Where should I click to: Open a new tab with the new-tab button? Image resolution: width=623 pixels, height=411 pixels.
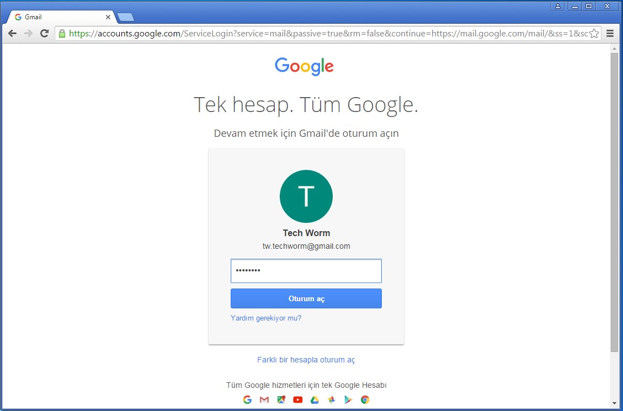tap(126, 17)
